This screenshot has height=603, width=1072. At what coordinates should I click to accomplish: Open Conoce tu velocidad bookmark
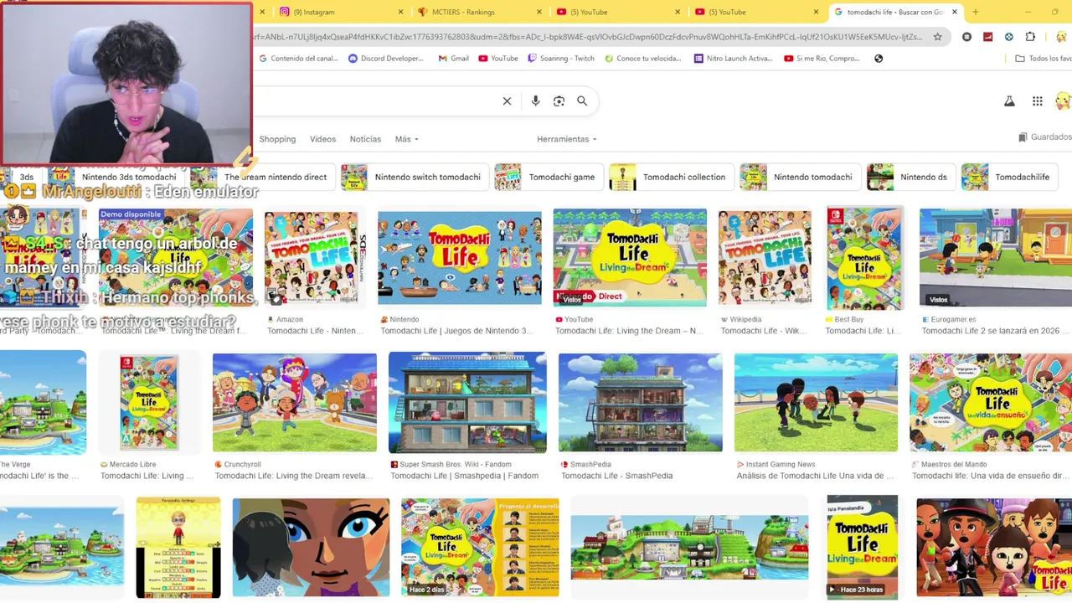[642, 59]
